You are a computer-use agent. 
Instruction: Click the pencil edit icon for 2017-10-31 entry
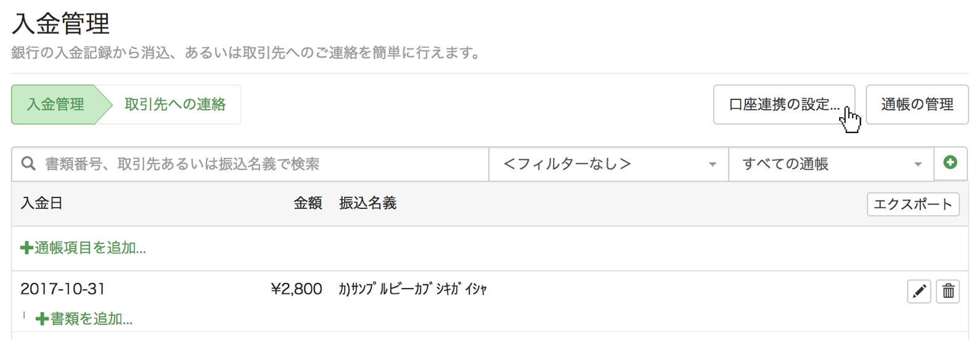[x=919, y=291]
